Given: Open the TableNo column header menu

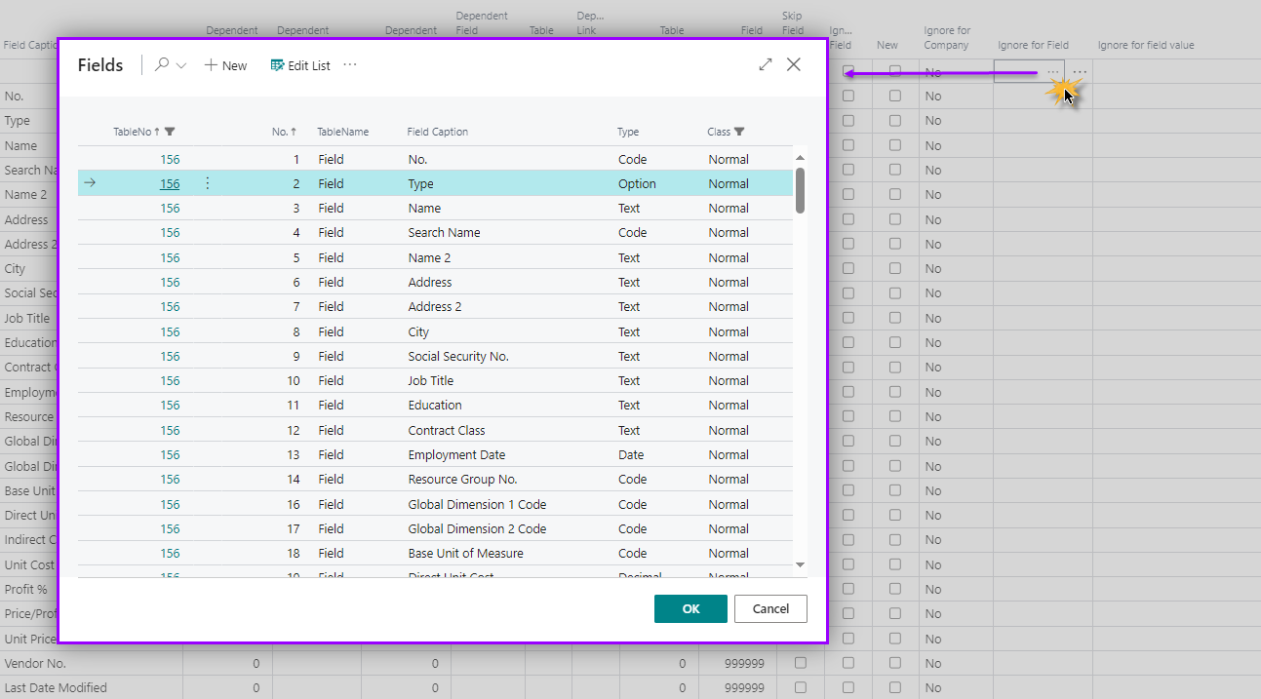Looking at the screenshot, I should 135,132.
